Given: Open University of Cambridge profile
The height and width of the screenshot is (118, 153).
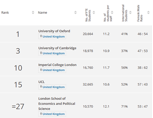Looking at the screenshot, I should pos(57,48).
